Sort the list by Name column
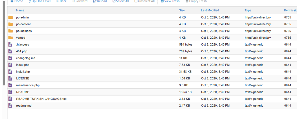 click(x=20, y=10)
